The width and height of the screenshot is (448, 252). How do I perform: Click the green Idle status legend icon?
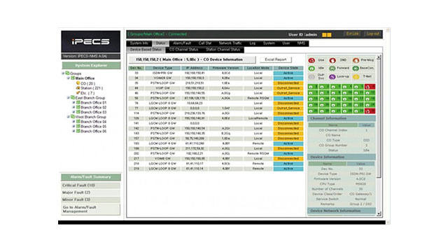tap(311, 69)
